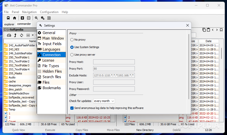Viewport: 227px width, 135px height.
Task: Open the Configuration menu
Action: click(x=49, y=12)
